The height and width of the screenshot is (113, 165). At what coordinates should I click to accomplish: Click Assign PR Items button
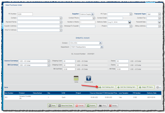pyautogui.click(x=146, y=87)
